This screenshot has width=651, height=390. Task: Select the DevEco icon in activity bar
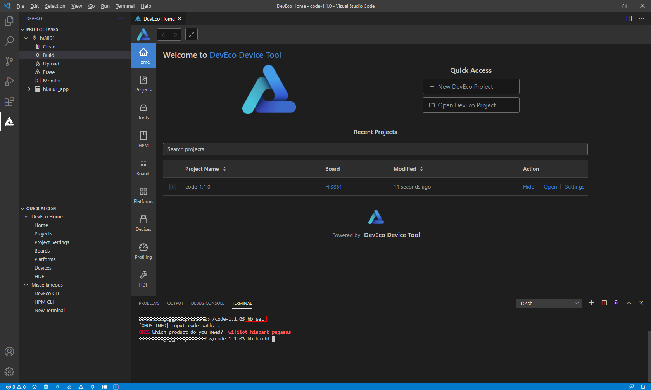(x=9, y=122)
